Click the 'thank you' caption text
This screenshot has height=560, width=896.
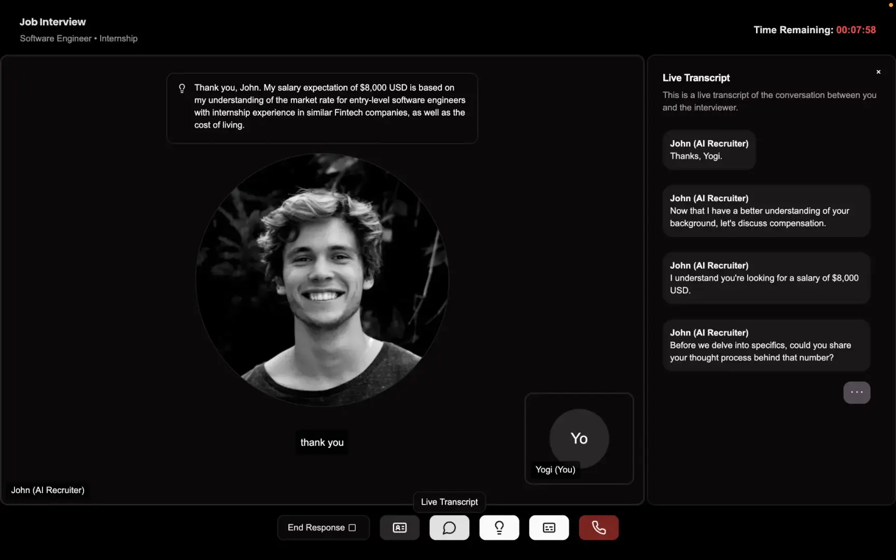click(x=322, y=442)
